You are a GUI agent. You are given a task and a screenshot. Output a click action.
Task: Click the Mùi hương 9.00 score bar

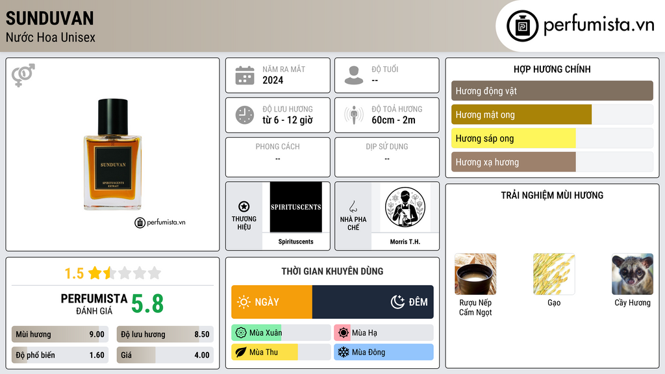pyautogui.click(x=60, y=334)
